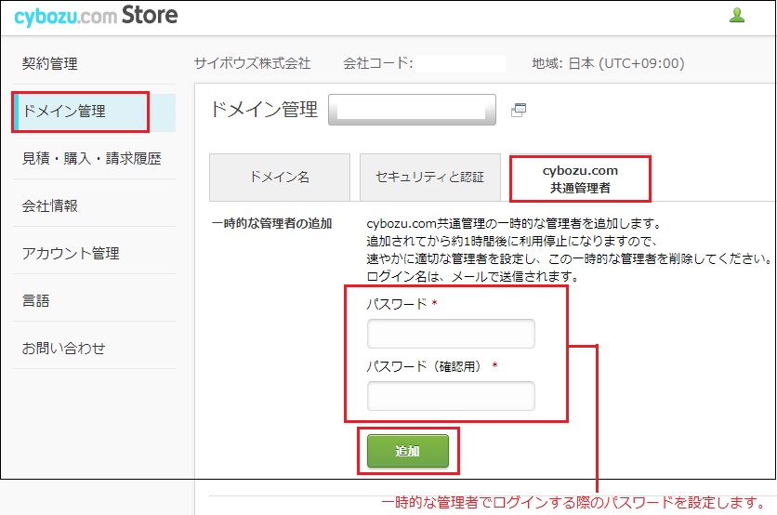Open 会社情報 in the sidebar

(x=50, y=206)
